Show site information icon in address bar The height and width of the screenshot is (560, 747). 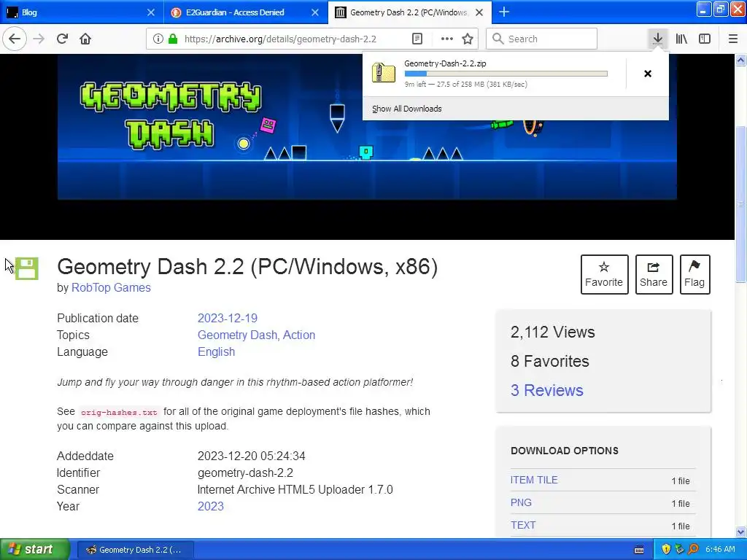158,39
